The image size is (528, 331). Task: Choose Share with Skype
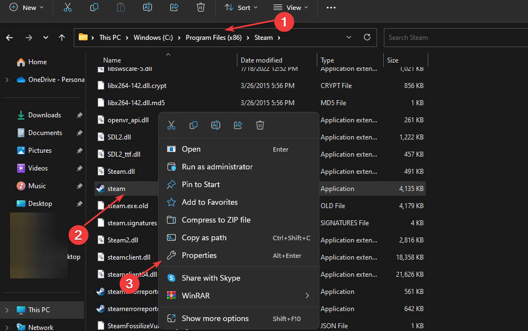tap(238, 278)
